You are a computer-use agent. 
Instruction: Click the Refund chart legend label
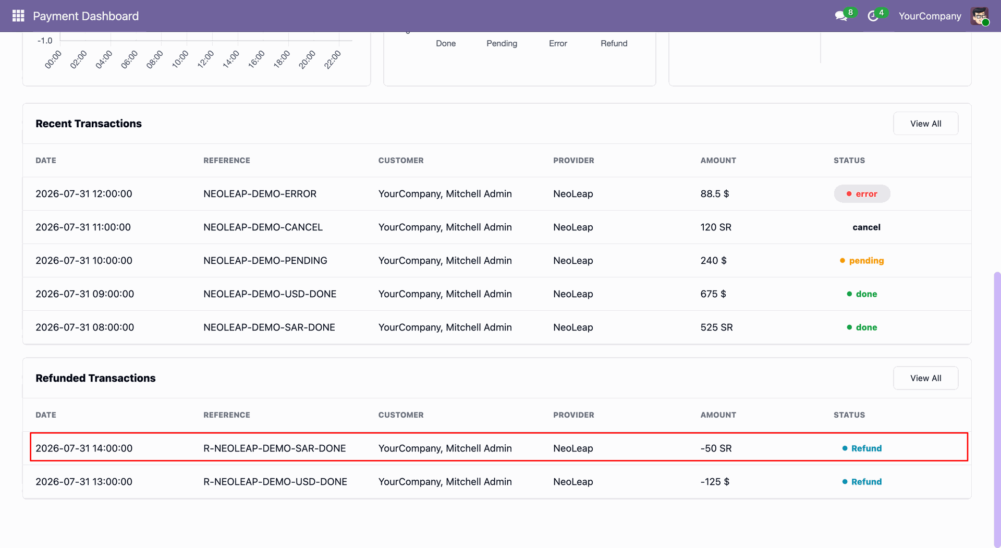pos(614,43)
